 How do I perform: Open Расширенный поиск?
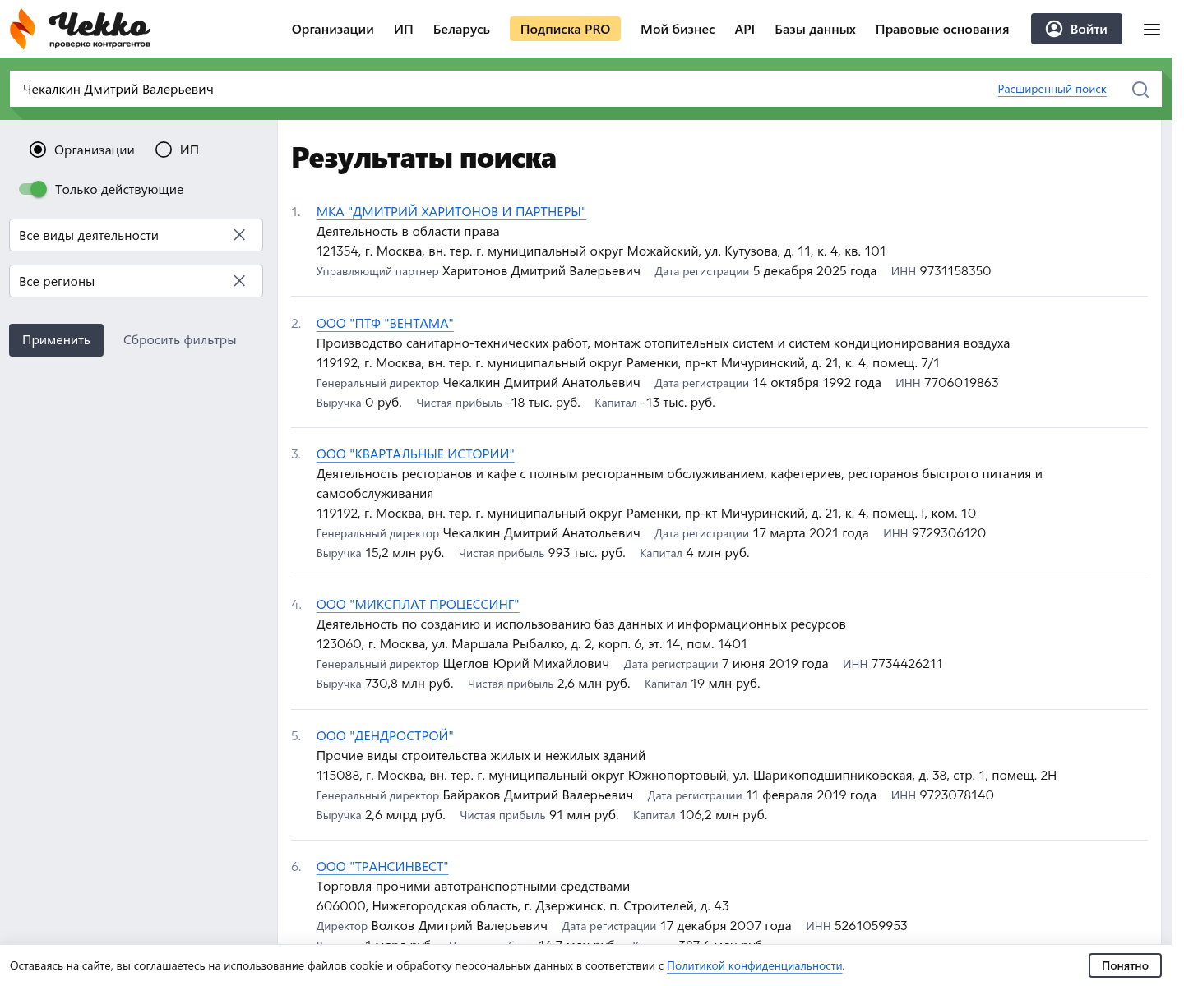1052,90
